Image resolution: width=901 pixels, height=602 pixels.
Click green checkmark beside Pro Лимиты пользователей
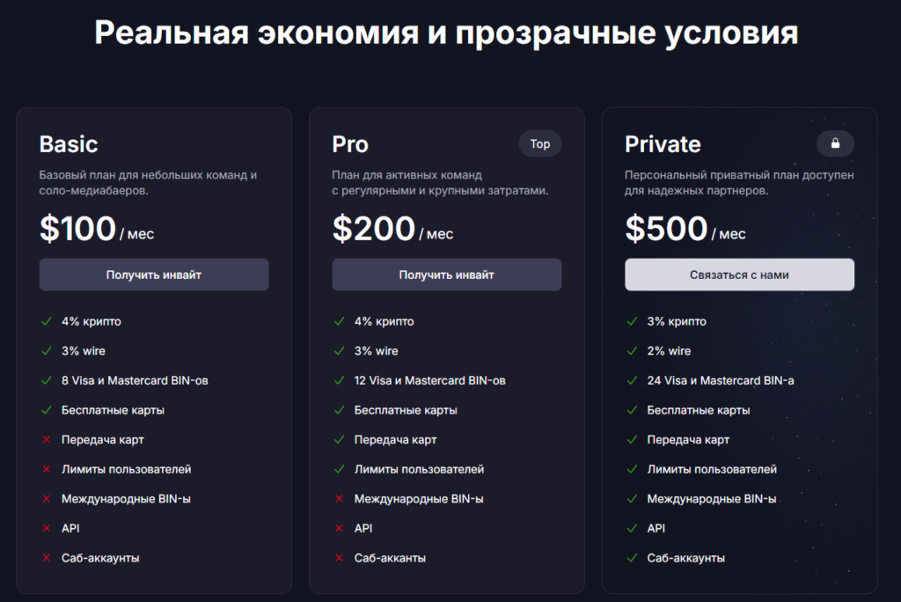point(340,469)
